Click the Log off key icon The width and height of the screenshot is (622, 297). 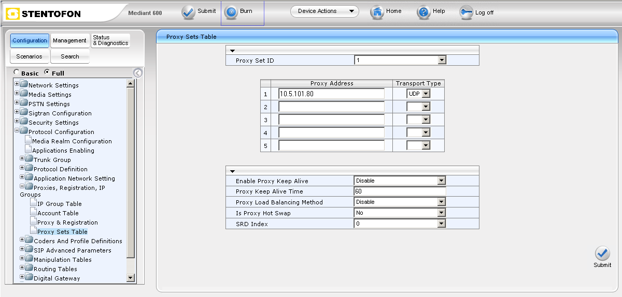(466, 13)
